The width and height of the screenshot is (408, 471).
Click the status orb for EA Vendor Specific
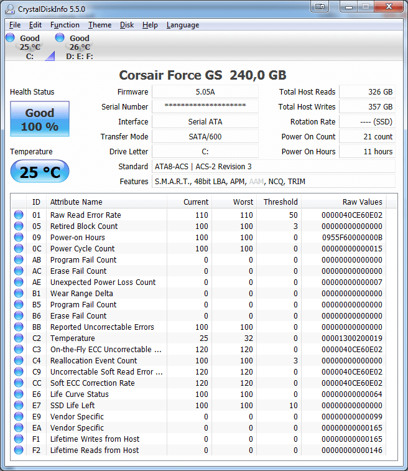tap(19, 427)
